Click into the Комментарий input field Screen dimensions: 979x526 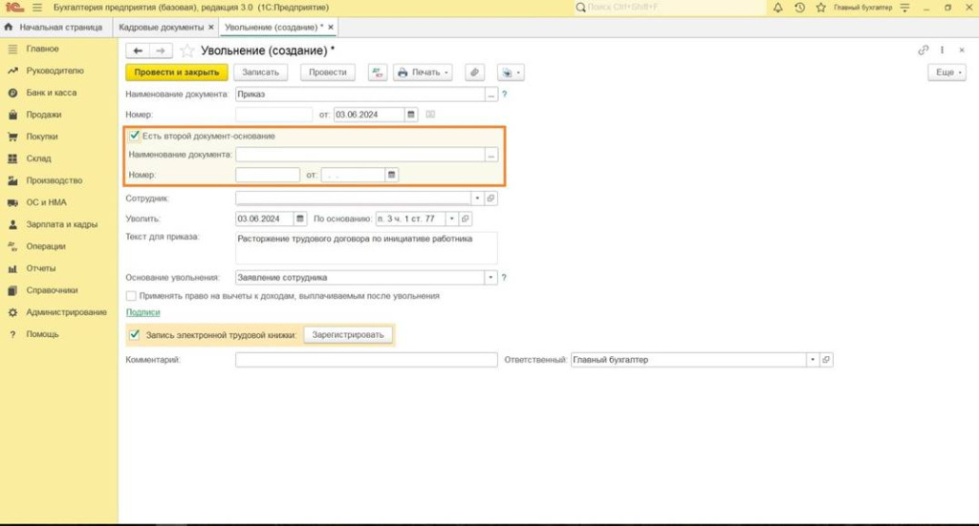pos(366,360)
